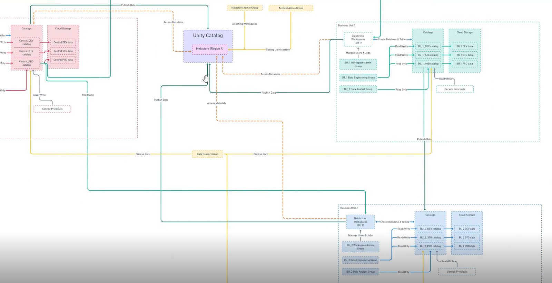Click Cloud Storage header above BU 1 DEV data
Viewport: 552px width, 283px height.
coord(465,32)
